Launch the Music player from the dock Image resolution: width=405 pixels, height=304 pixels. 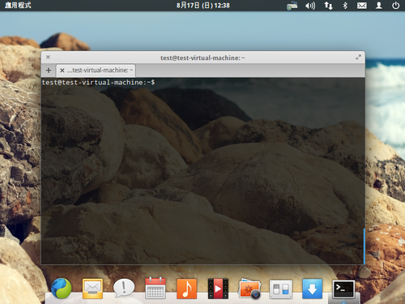(186, 289)
